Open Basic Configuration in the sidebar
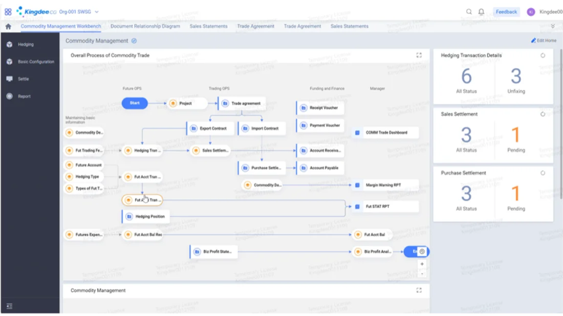 point(30,62)
